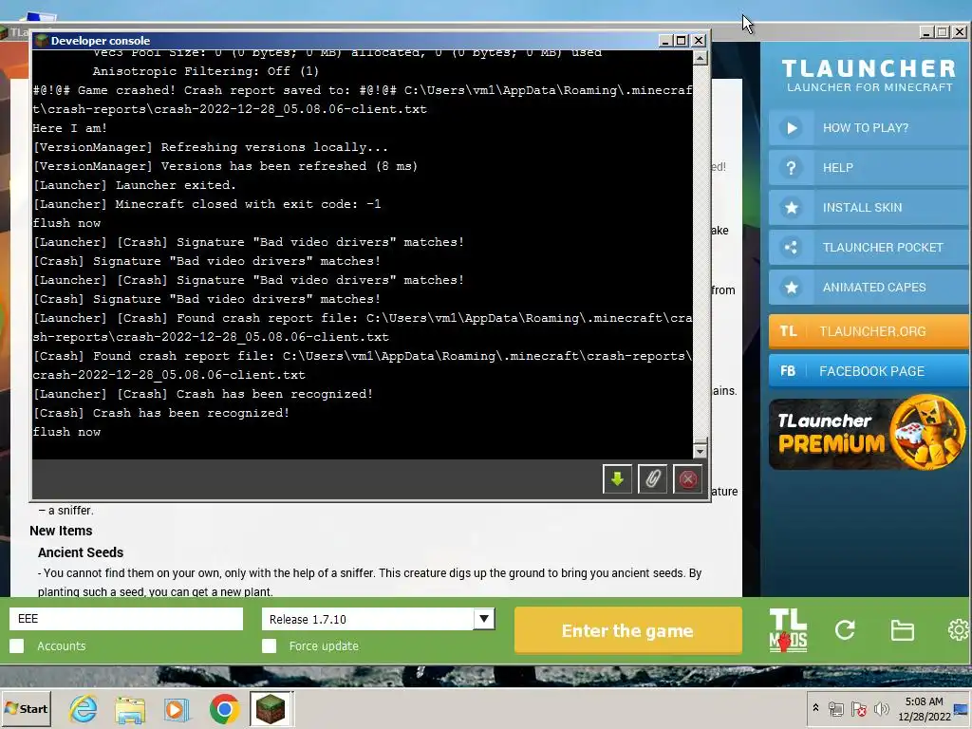Image resolution: width=972 pixels, height=729 pixels.
Task: Show hidden tray icons arrow
Action: pyautogui.click(x=815, y=708)
